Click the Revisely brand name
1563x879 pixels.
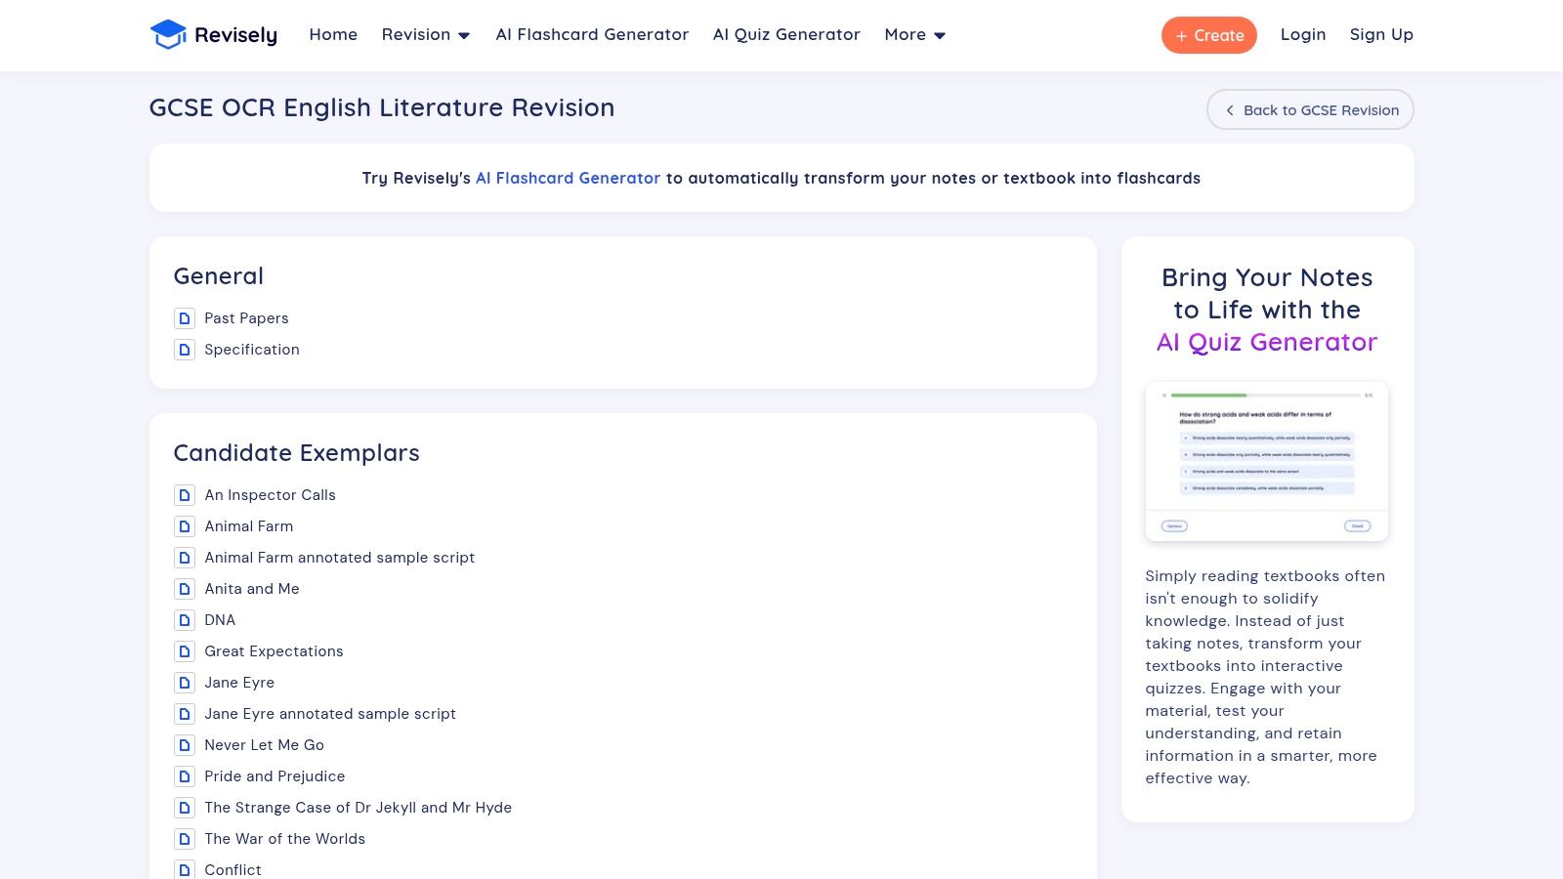click(235, 35)
